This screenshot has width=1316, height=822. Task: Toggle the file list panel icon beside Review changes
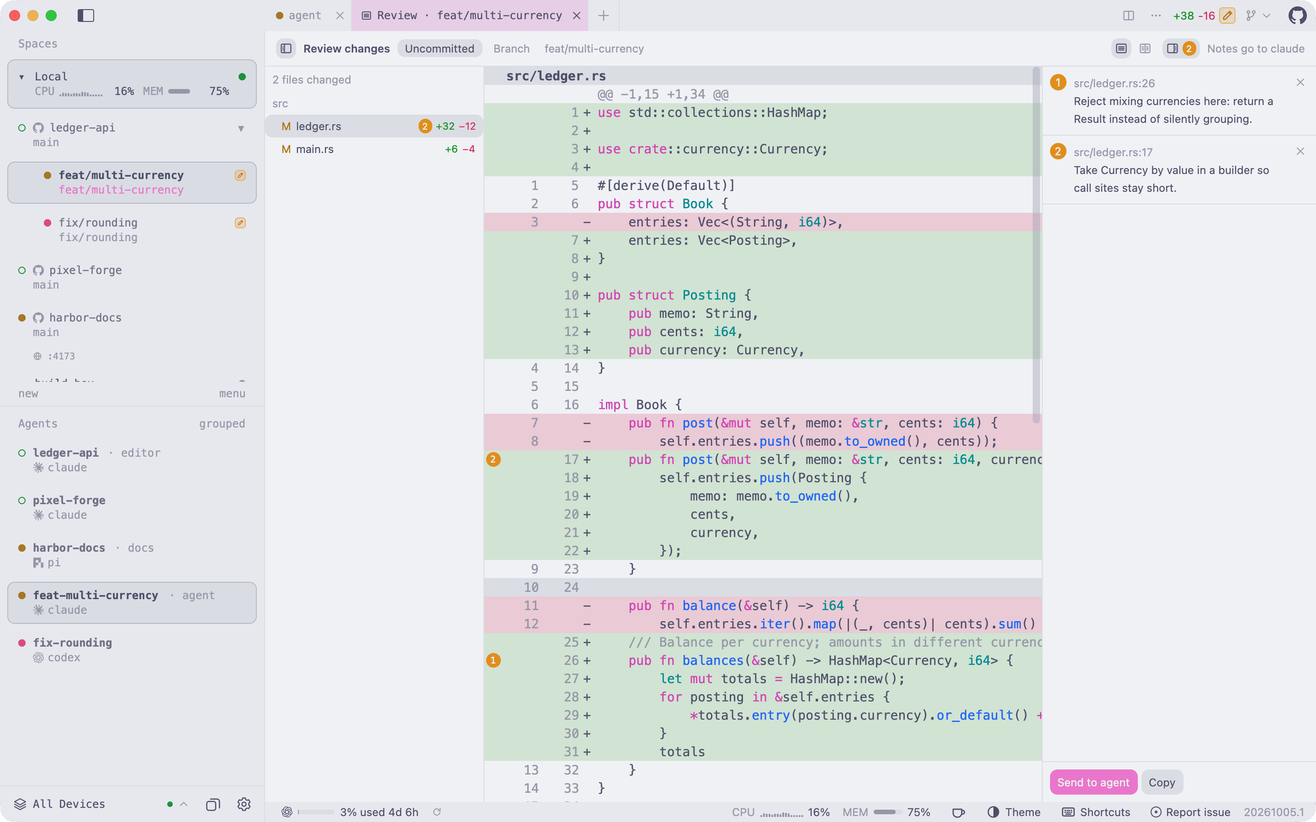click(286, 48)
